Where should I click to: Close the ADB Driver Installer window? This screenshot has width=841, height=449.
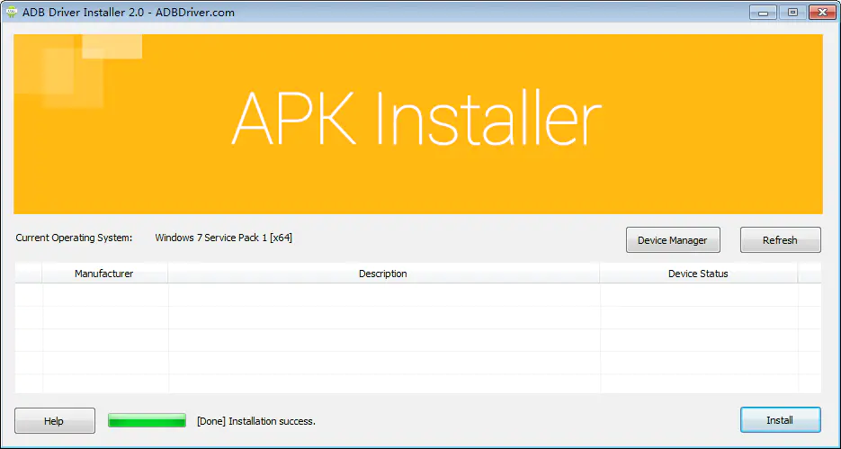(820, 12)
